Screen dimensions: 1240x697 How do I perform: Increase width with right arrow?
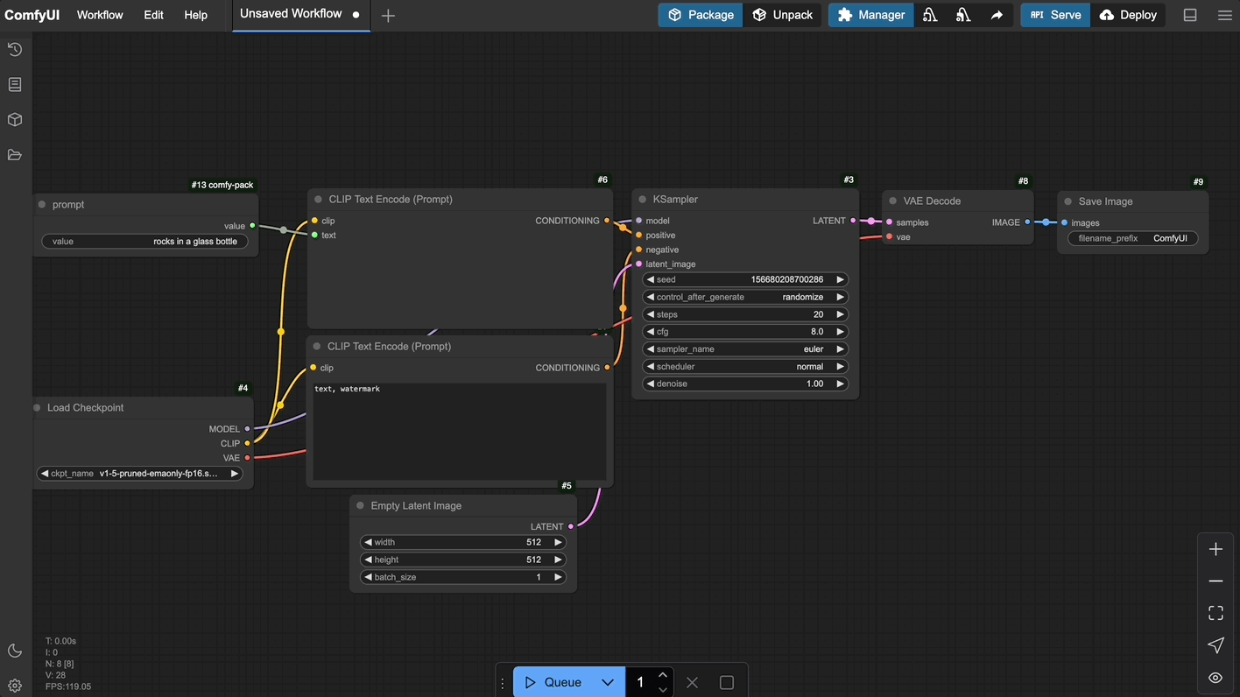point(558,543)
